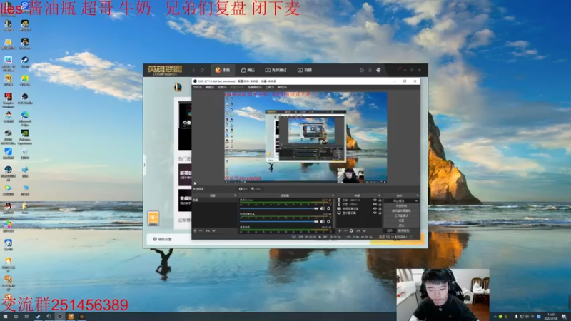Go back in League client navigation
The height and width of the screenshot is (321, 571).
tap(193, 70)
